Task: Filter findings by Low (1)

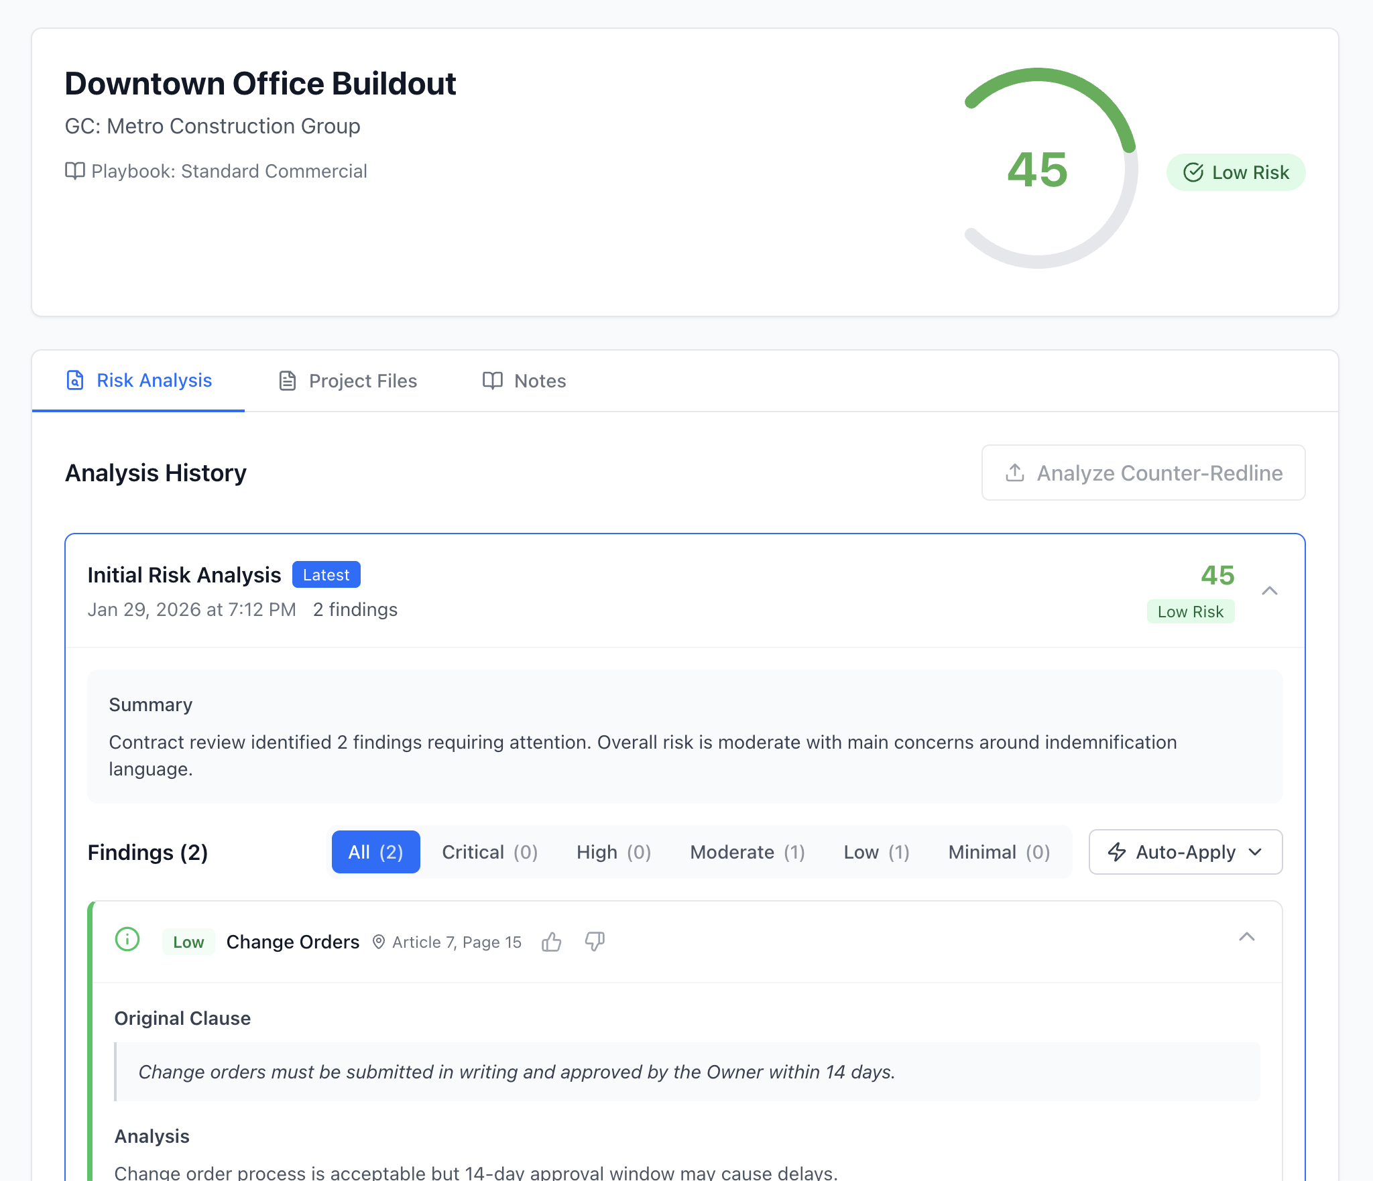Action: pos(876,852)
